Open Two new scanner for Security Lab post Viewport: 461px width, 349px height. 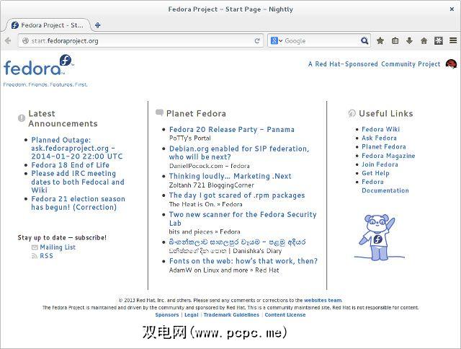[x=243, y=218]
